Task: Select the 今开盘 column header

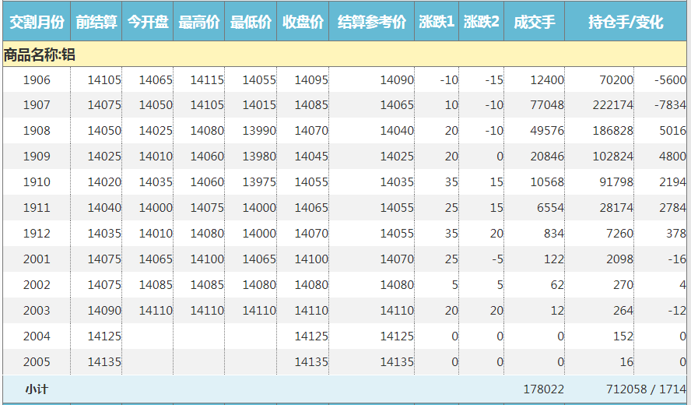Action: click(x=148, y=22)
